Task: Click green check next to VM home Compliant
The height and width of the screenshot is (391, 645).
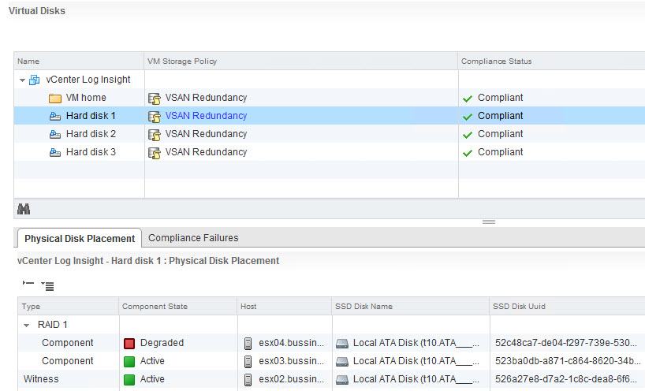Action: [468, 99]
